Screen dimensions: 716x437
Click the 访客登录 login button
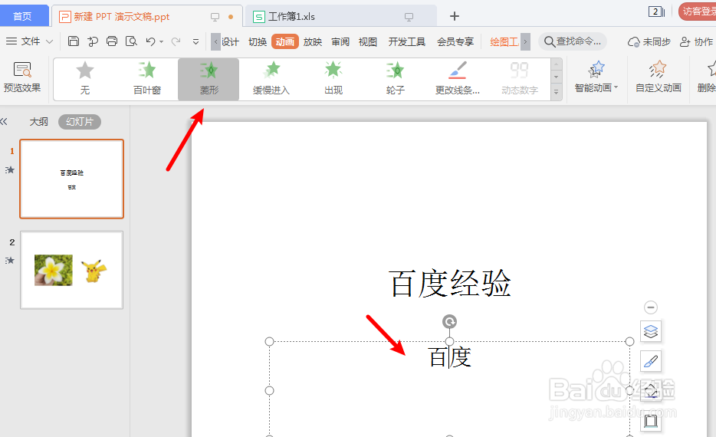[698, 11]
